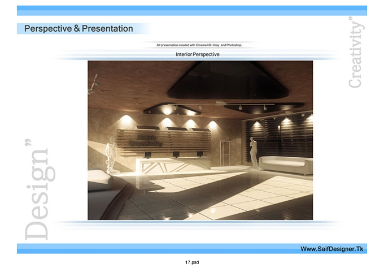Open the interior perspective render image
Image resolution: width=384 pixels, height=272 pixels.
[200, 140]
